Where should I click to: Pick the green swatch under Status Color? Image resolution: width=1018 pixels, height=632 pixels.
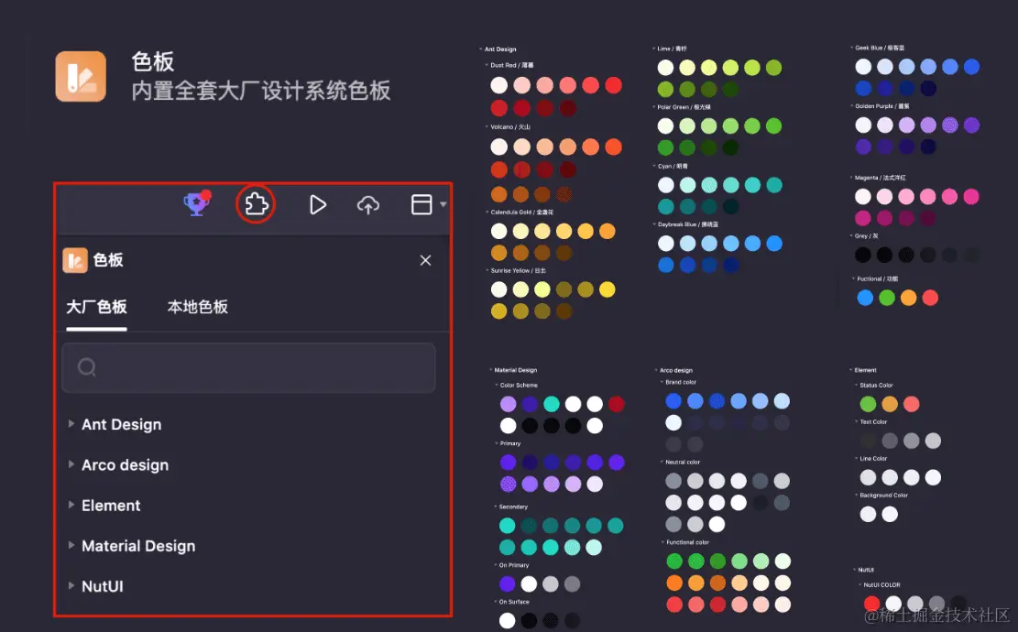pos(868,404)
